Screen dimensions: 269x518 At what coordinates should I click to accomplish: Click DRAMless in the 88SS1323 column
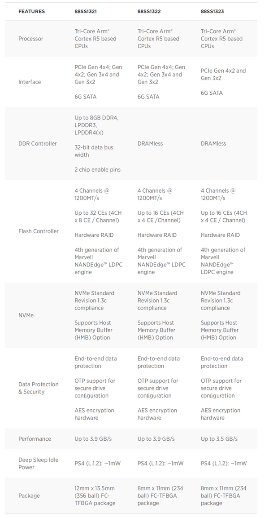pyautogui.click(x=213, y=144)
